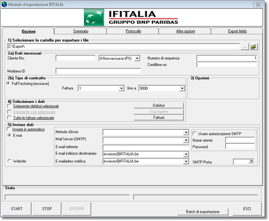This screenshot has height=221, width=269.
Task: Expand the Metodo d'invio dropdown
Action: click(186, 132)
